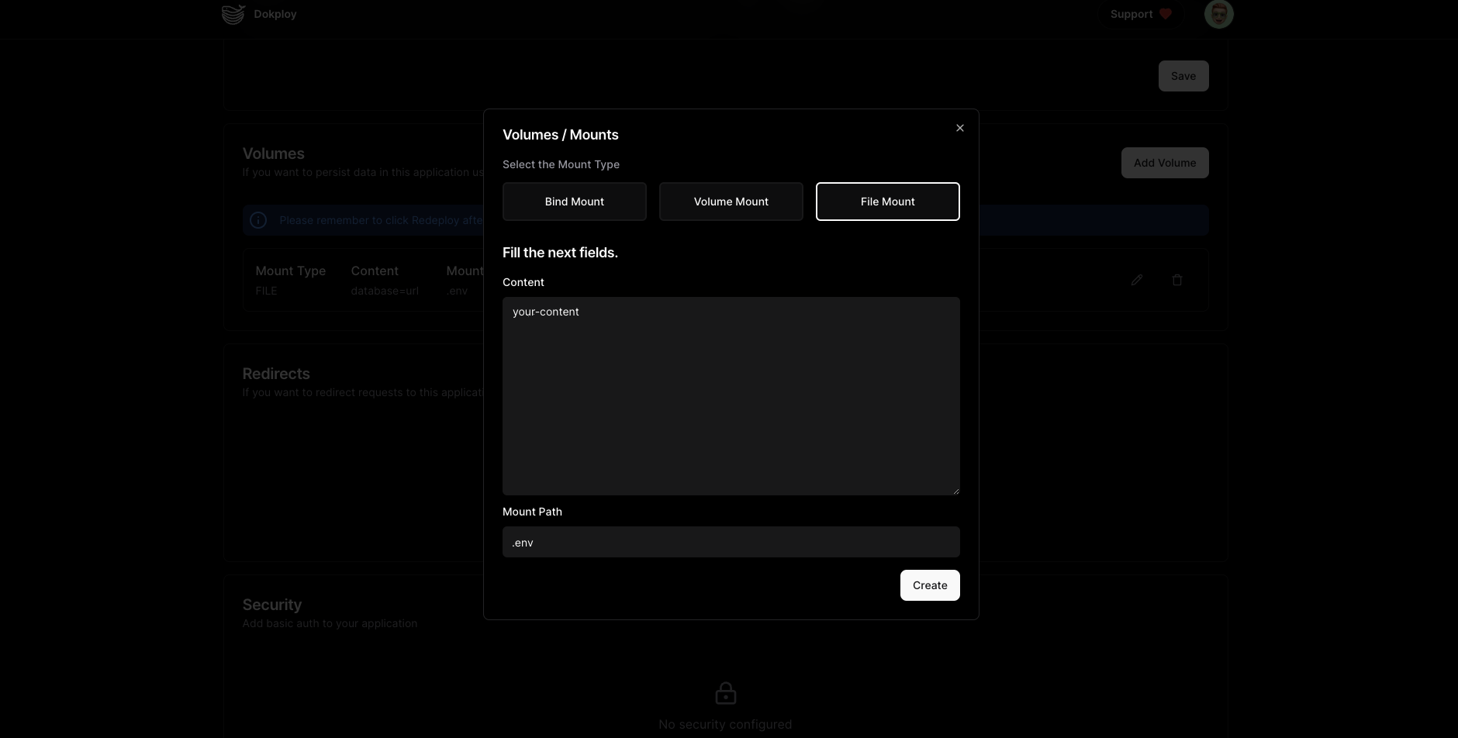Open the user avatar menu
Screen dimensions: 1458x738
pos(1219,14)
